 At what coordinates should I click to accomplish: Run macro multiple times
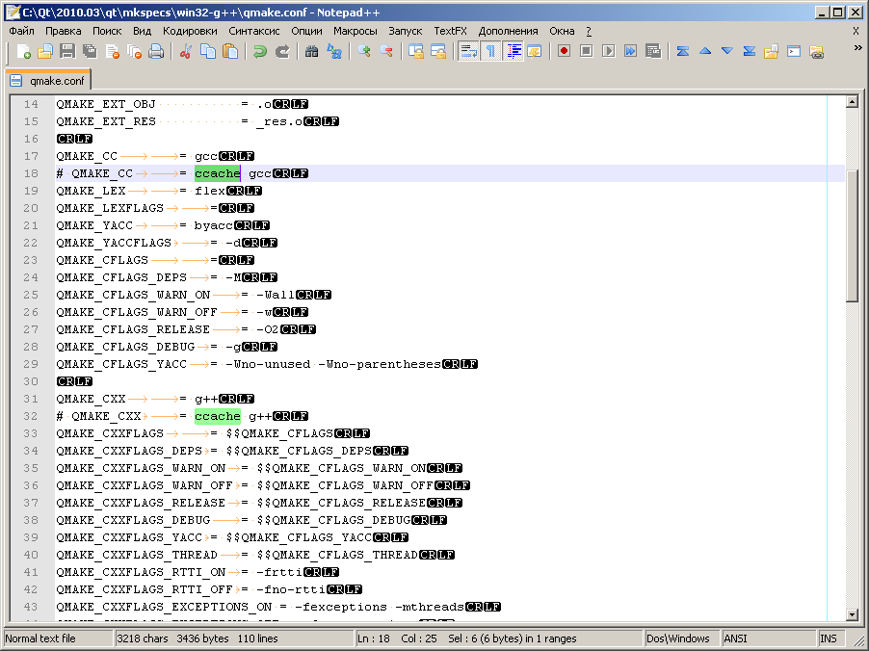[x=631, y=51]
